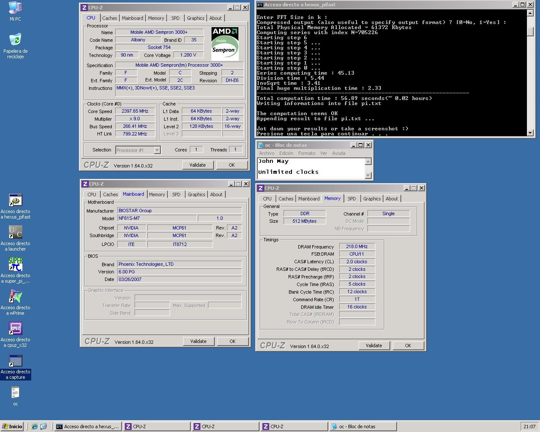The height and width of the screenshot is (432, 540).
Task: Open About tab in top CPU-Z window
Action: (x=216, y=18)
